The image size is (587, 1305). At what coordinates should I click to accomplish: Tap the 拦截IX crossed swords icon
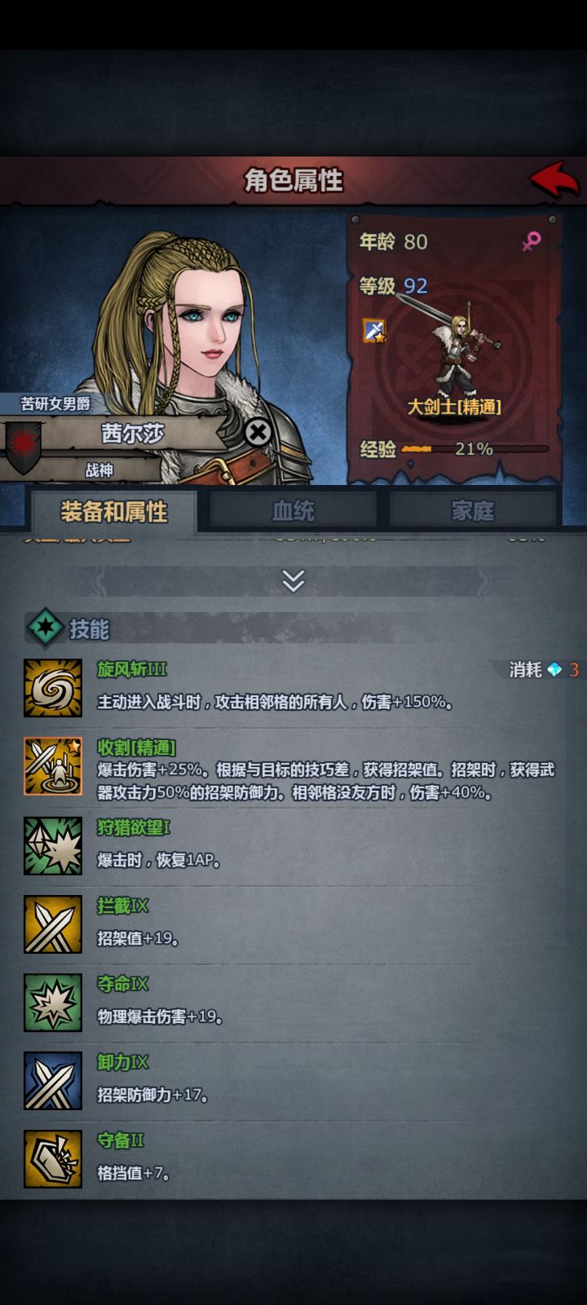point(53,924)
